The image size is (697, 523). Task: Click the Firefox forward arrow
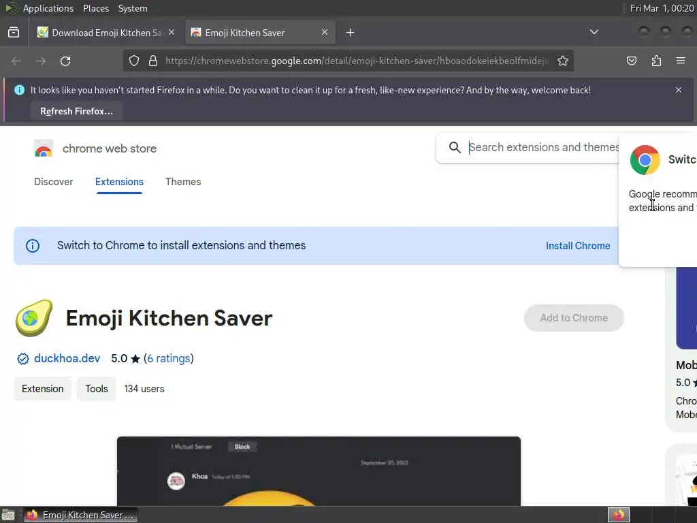41,61
